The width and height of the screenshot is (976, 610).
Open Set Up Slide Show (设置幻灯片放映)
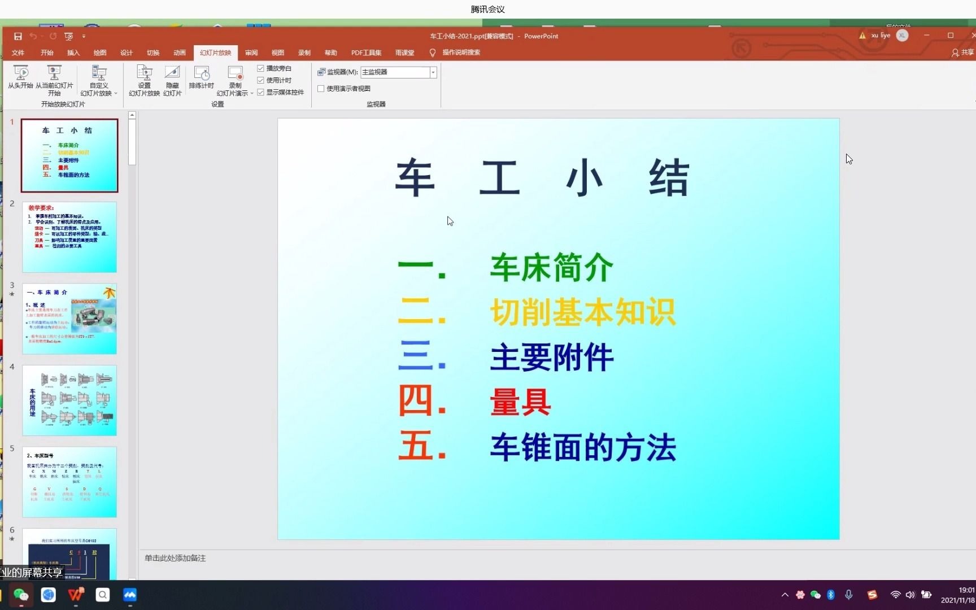144,80
